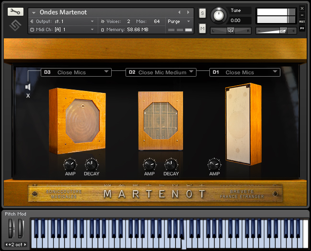Collapse instrument header with triangle beside Ondes Martenot

tap(34, 12)
